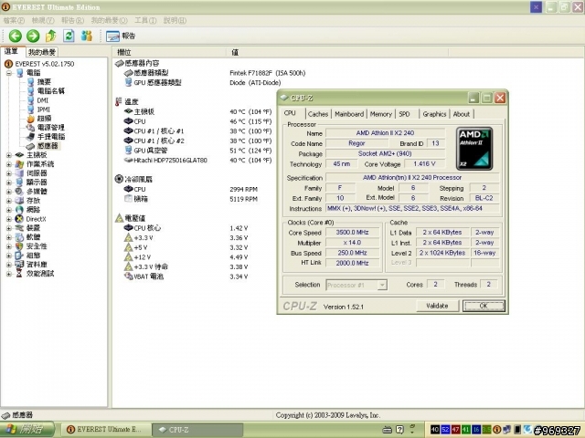Expand the Server tree node
Image resolution: width=585 pixels, height=438 pixels.
point(9,173)
